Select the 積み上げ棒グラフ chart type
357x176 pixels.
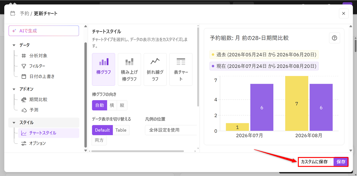[129, 69]
